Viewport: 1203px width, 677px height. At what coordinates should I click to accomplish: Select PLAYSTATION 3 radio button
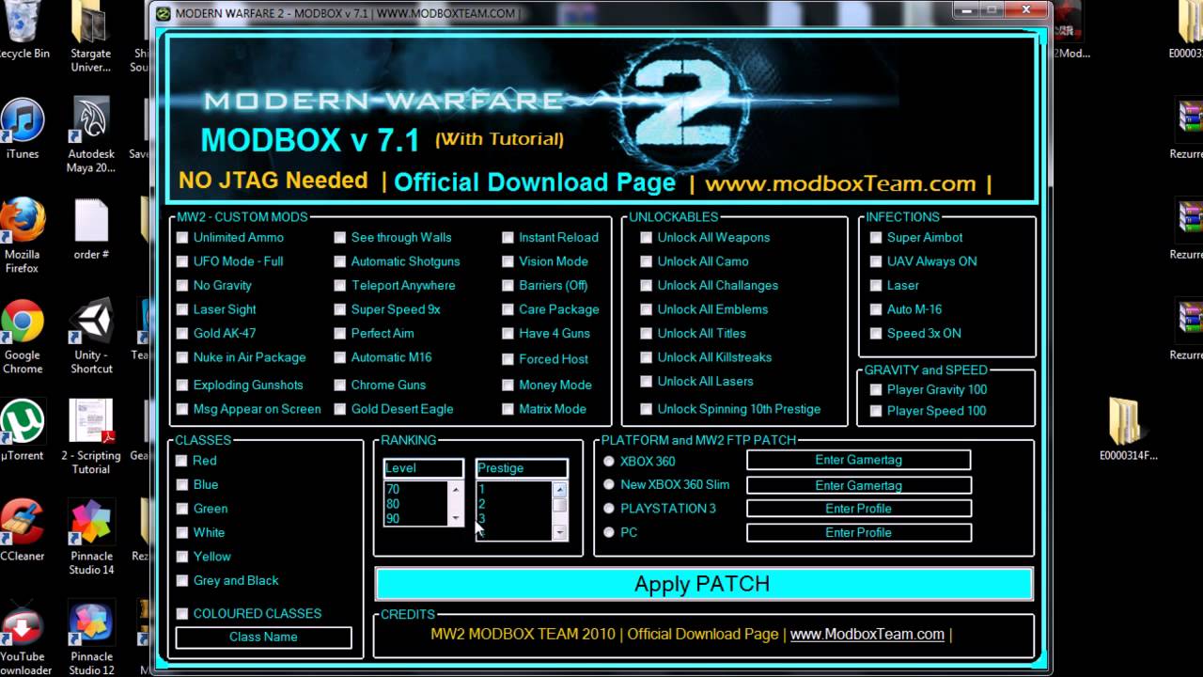tap(609, 508)
